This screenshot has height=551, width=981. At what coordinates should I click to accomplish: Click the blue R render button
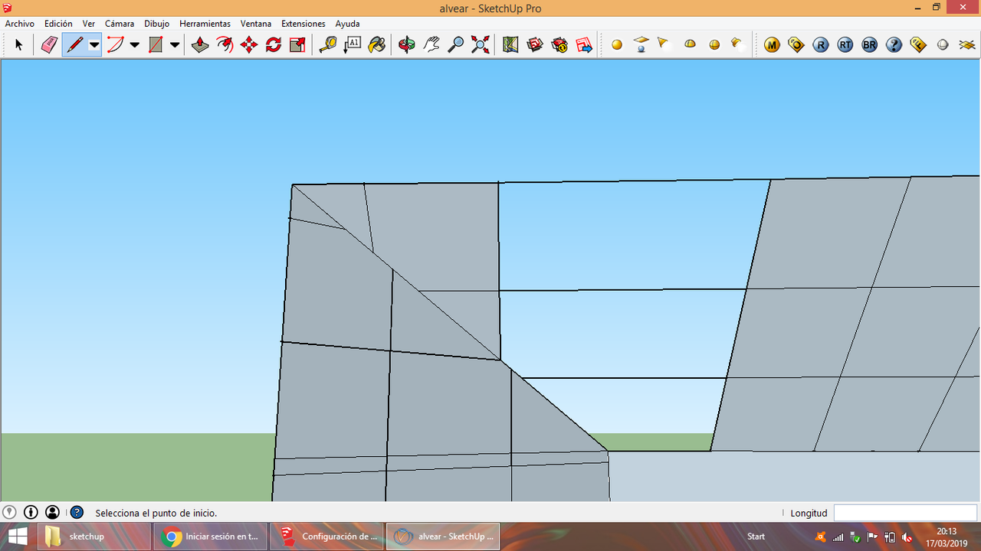[821, 45]
